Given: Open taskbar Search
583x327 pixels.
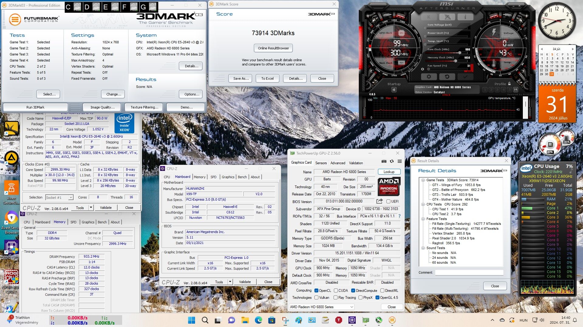Looking at the screenshot, I should [205, 320].
